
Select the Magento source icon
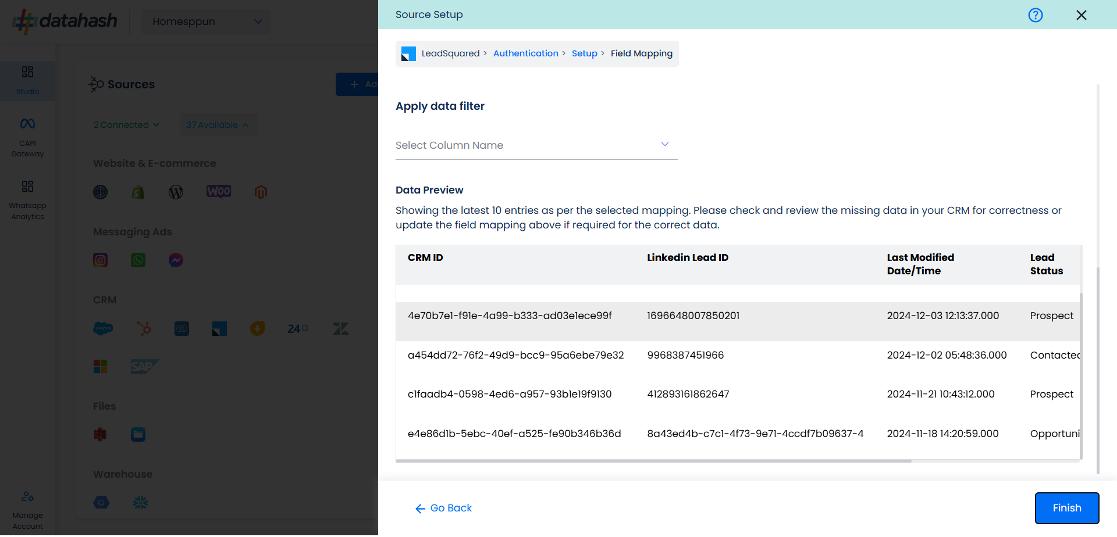click(261, 192)
